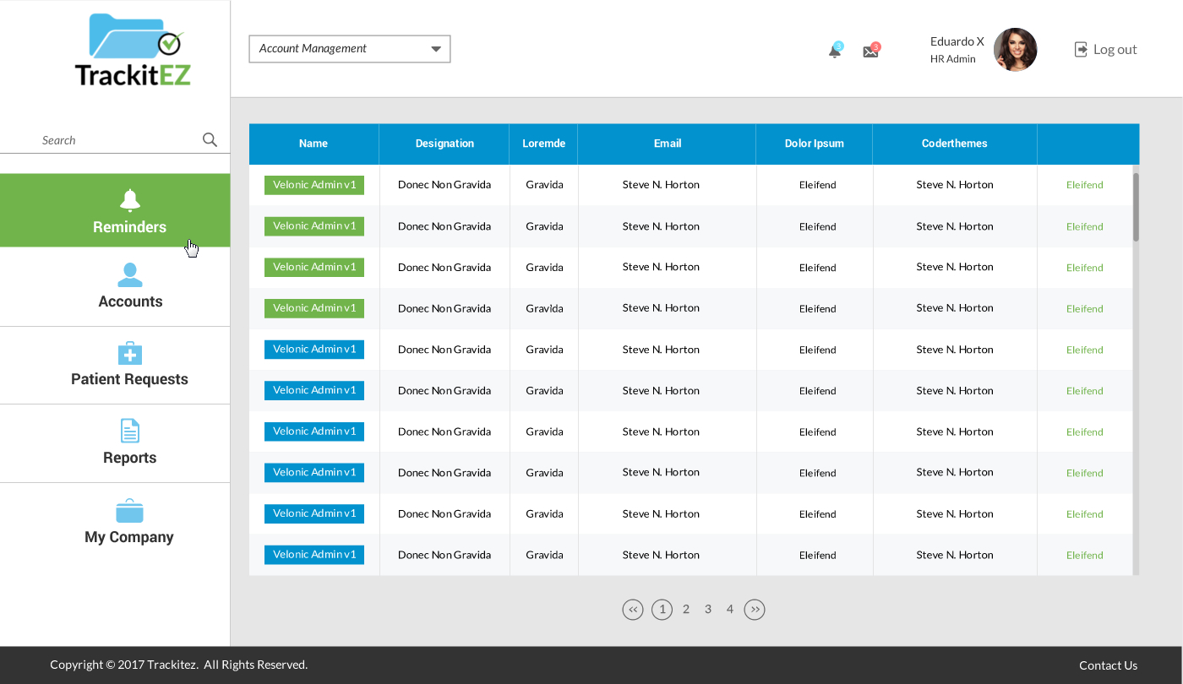Viewport: 1183px width, 684px height.
Task: Click the Accounts person icon in sidebar
Action: click(129, 274)
